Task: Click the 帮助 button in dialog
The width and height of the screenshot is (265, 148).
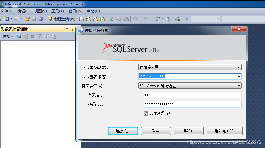Action: click(x=188, y=131)
